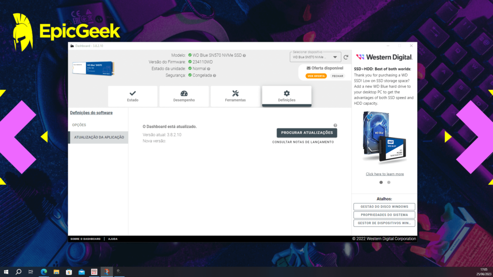Open Microsoft Edge from the taskbar
493x277 pixels.
[x=44, y=272]
